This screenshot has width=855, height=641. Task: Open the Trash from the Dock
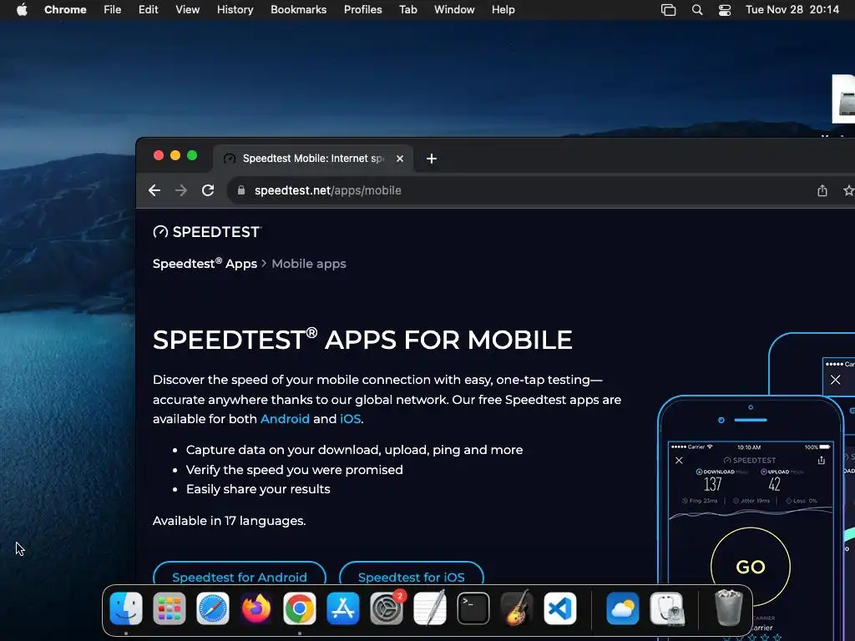click(728, 608)
